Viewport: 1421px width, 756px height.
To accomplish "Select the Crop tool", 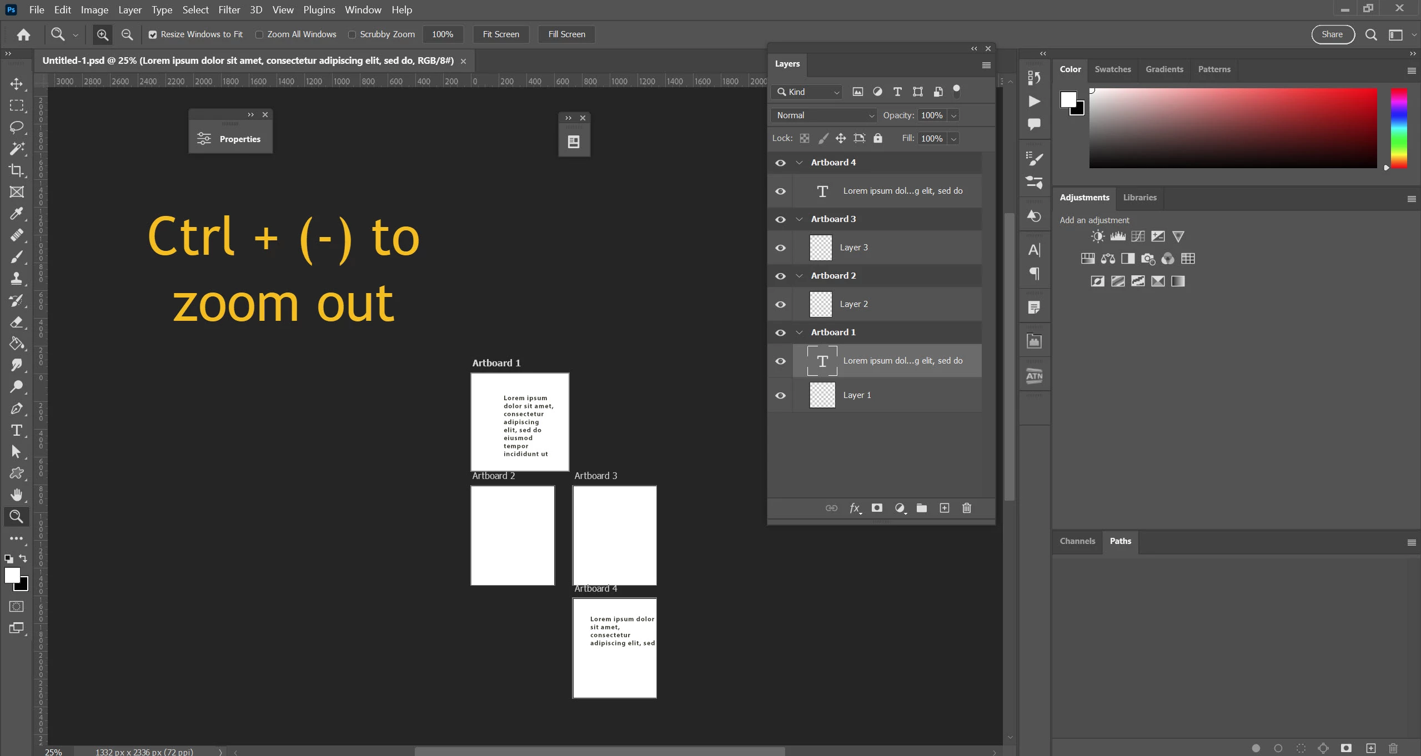I will tap(17, 170).
